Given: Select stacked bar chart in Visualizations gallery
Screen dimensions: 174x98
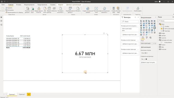Looking at the screenshot, I should (141, 21).
